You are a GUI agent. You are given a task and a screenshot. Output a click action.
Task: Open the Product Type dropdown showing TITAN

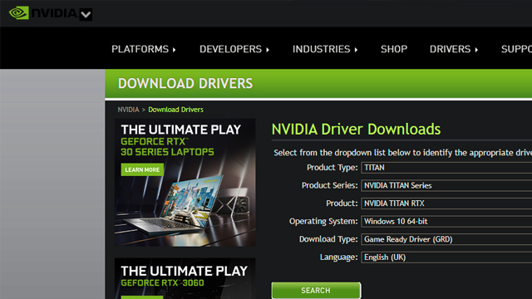pyautogui.click(x=446, y=168)
